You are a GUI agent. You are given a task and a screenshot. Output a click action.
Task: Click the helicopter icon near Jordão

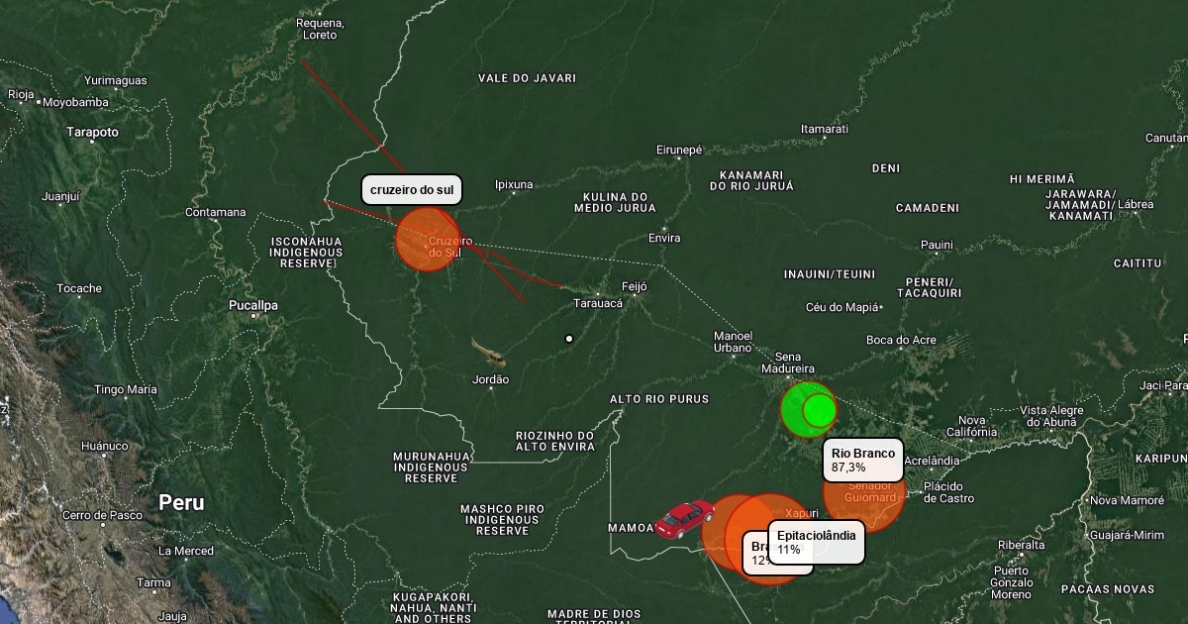pos(488,353)
